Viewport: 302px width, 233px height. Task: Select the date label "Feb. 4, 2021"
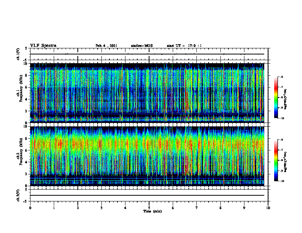[106, 46]
